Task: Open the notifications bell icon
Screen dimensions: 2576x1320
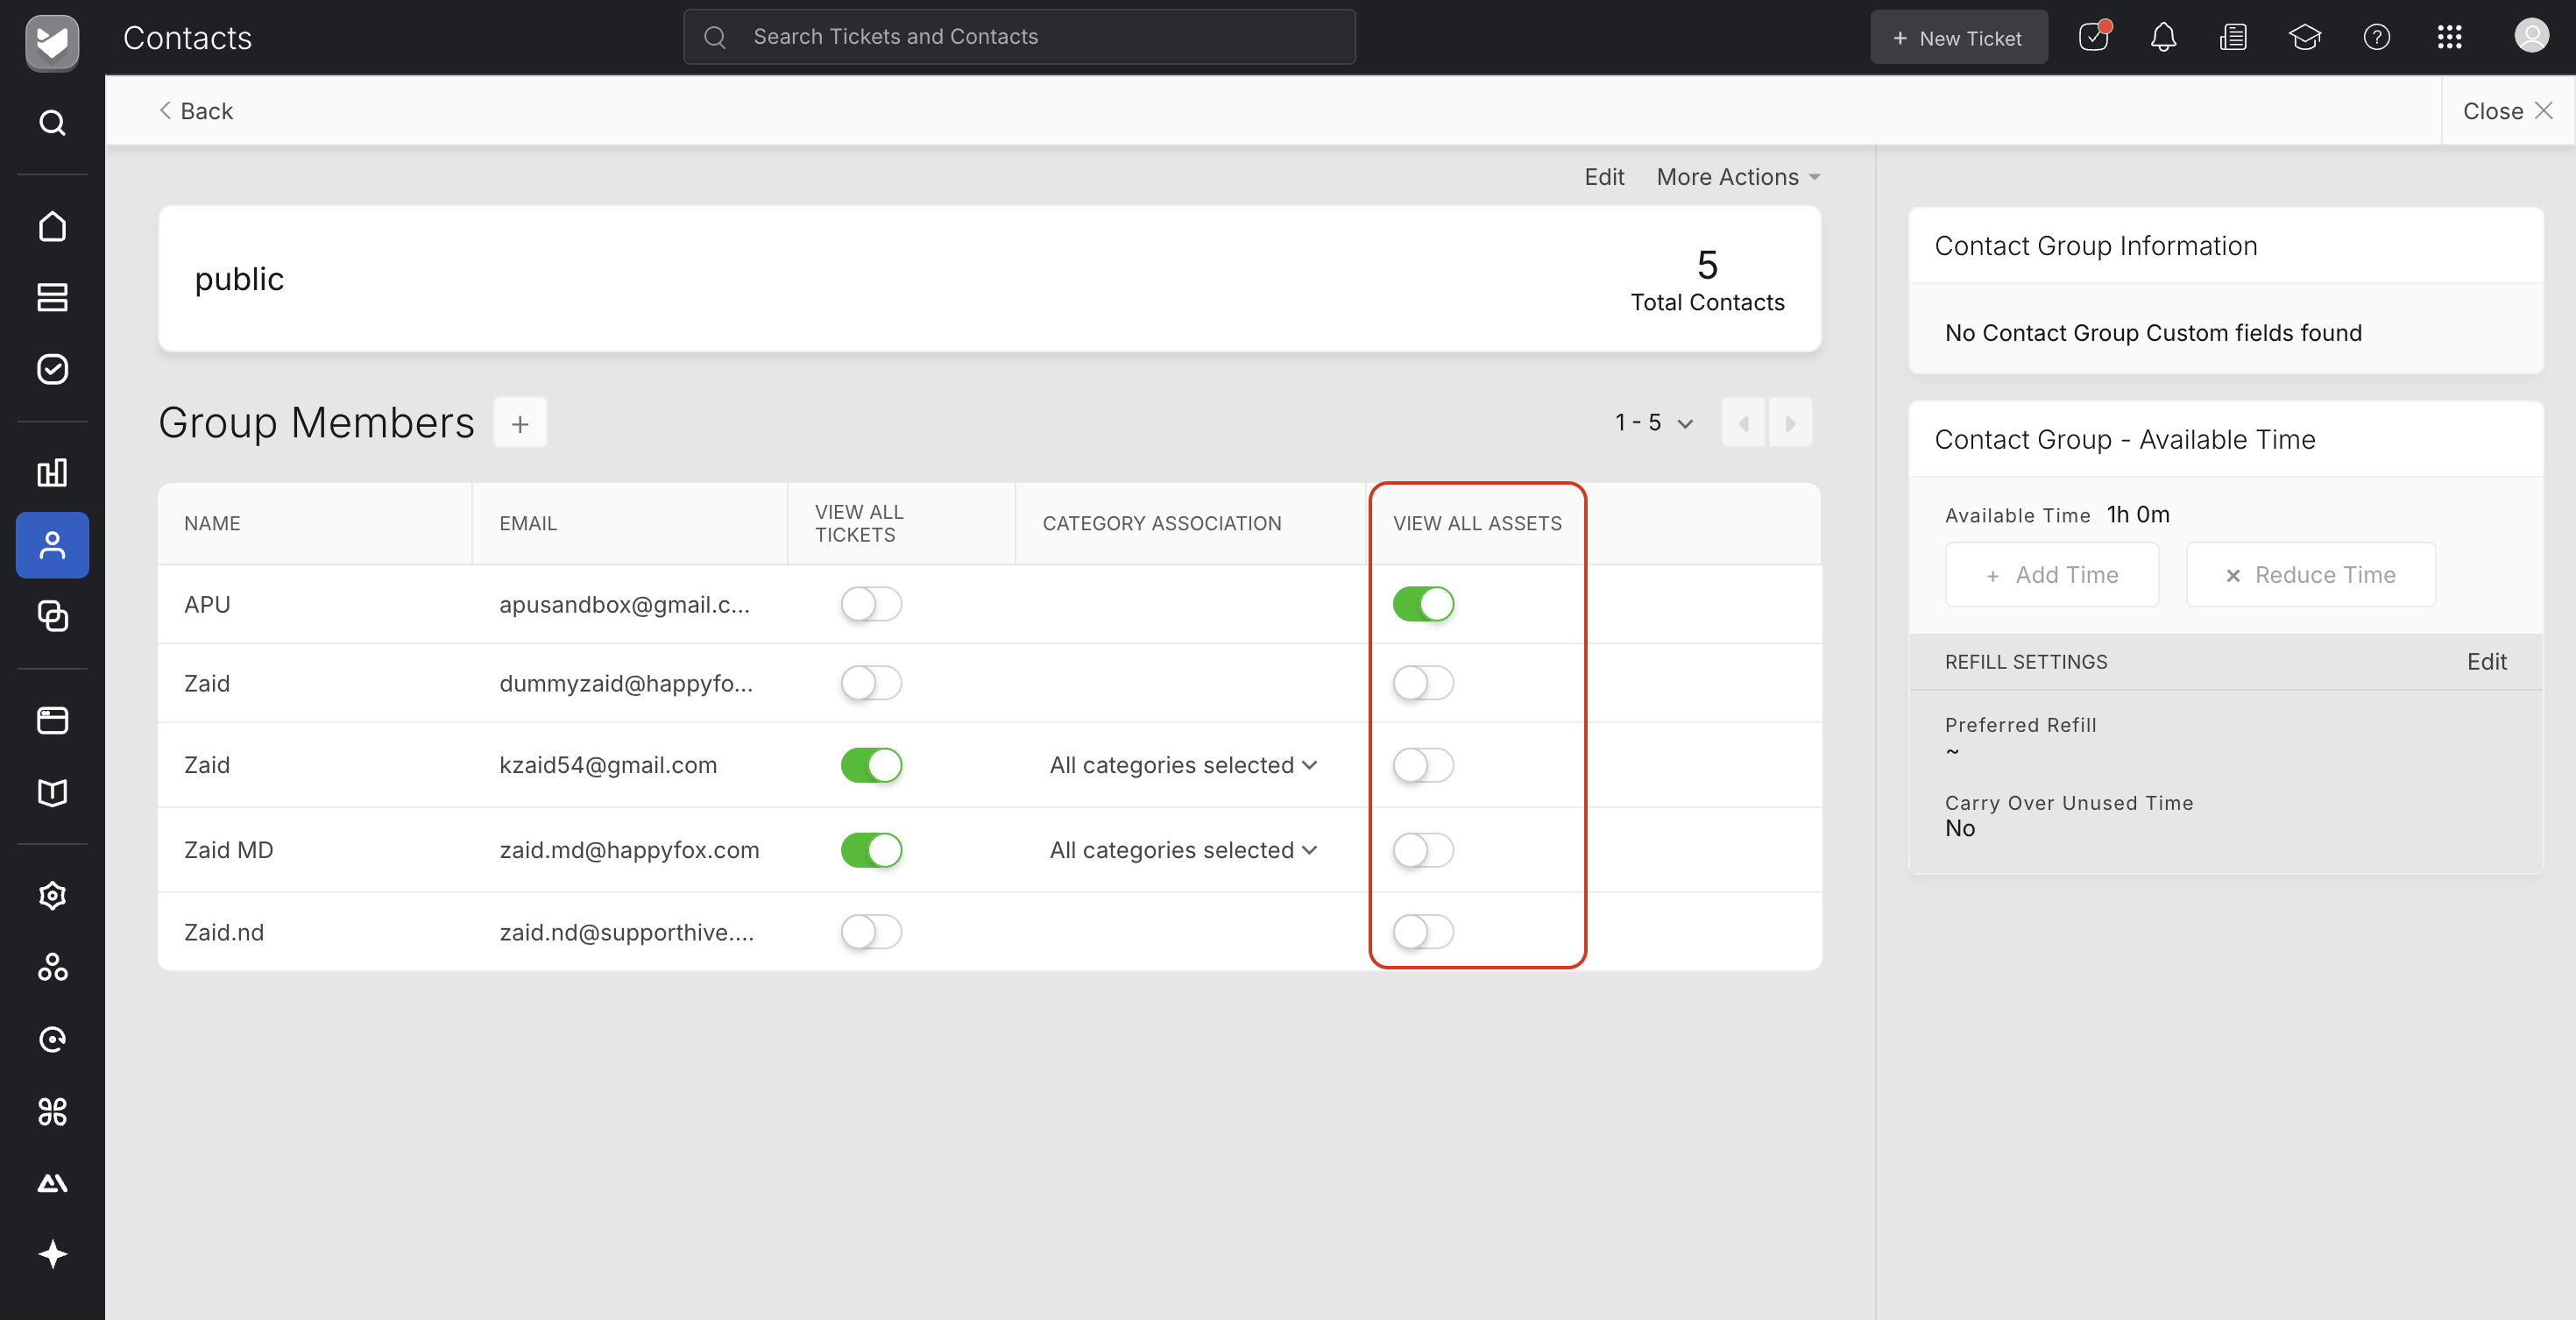Action: pyautogui.click(x=2163, y=38)
